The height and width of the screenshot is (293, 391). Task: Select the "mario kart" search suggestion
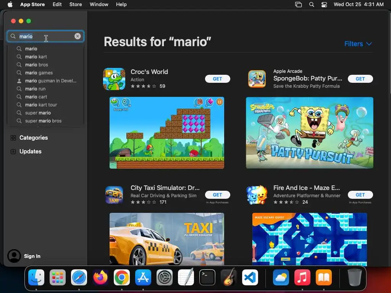point(45,57)
